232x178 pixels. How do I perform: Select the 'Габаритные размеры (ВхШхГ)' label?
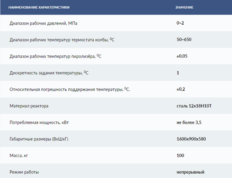(41, 139)
